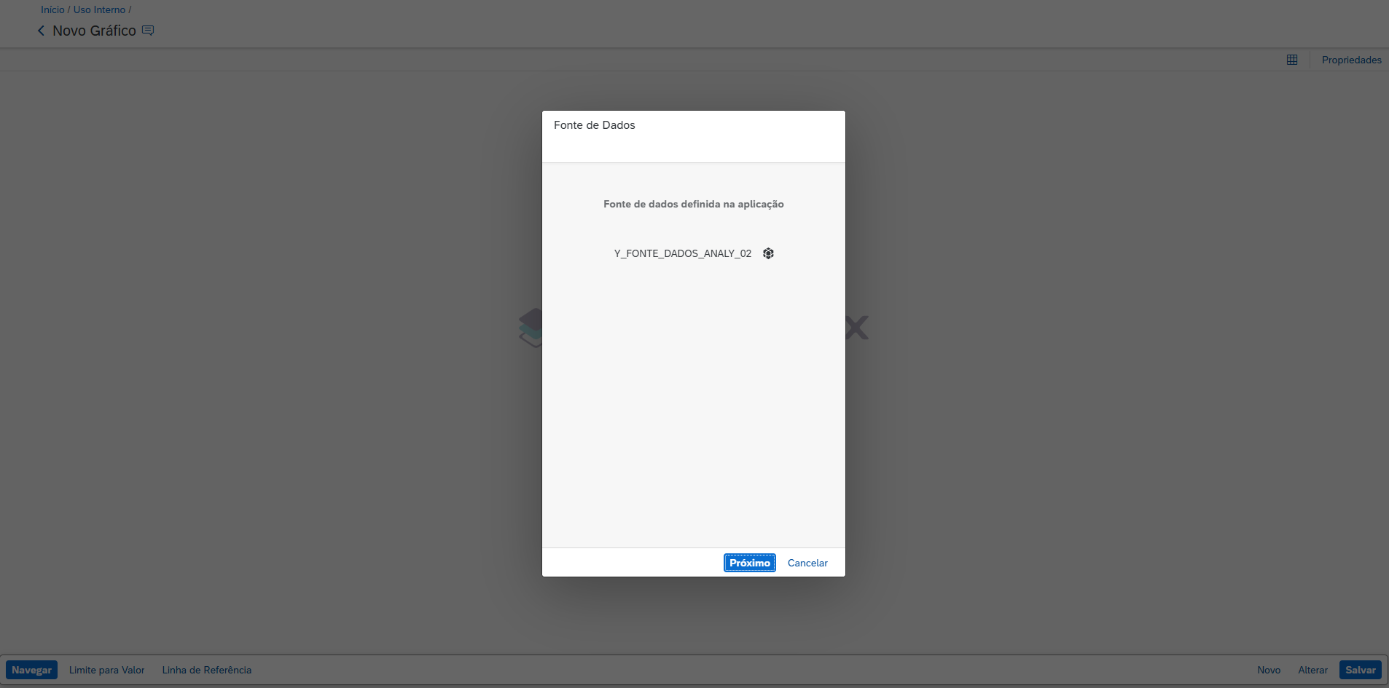Click the Fonte de Dados dialog header
This screenshot has width=1389, height=688.
pyautogui.click(x=594, y=125)
